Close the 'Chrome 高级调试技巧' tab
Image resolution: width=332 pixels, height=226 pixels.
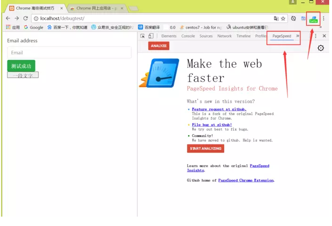point(61,8)
